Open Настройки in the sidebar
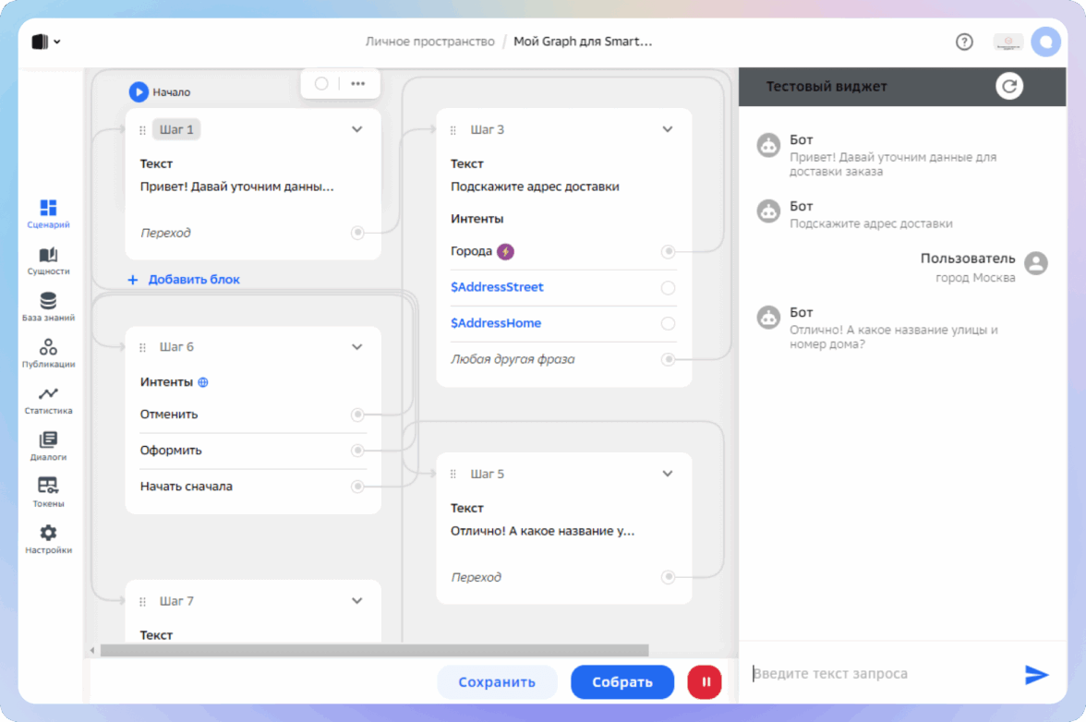 tap(48, 539)
